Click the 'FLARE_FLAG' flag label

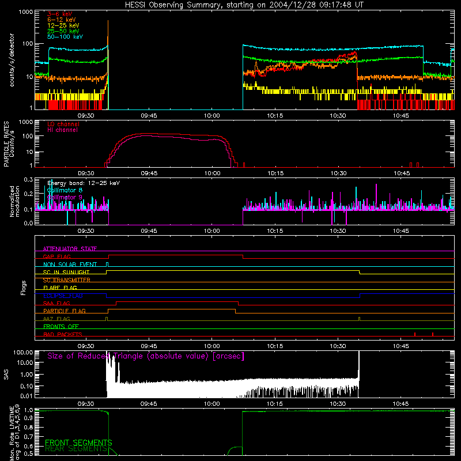[60, 288]
